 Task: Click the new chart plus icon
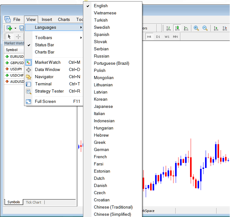(9, 28)
